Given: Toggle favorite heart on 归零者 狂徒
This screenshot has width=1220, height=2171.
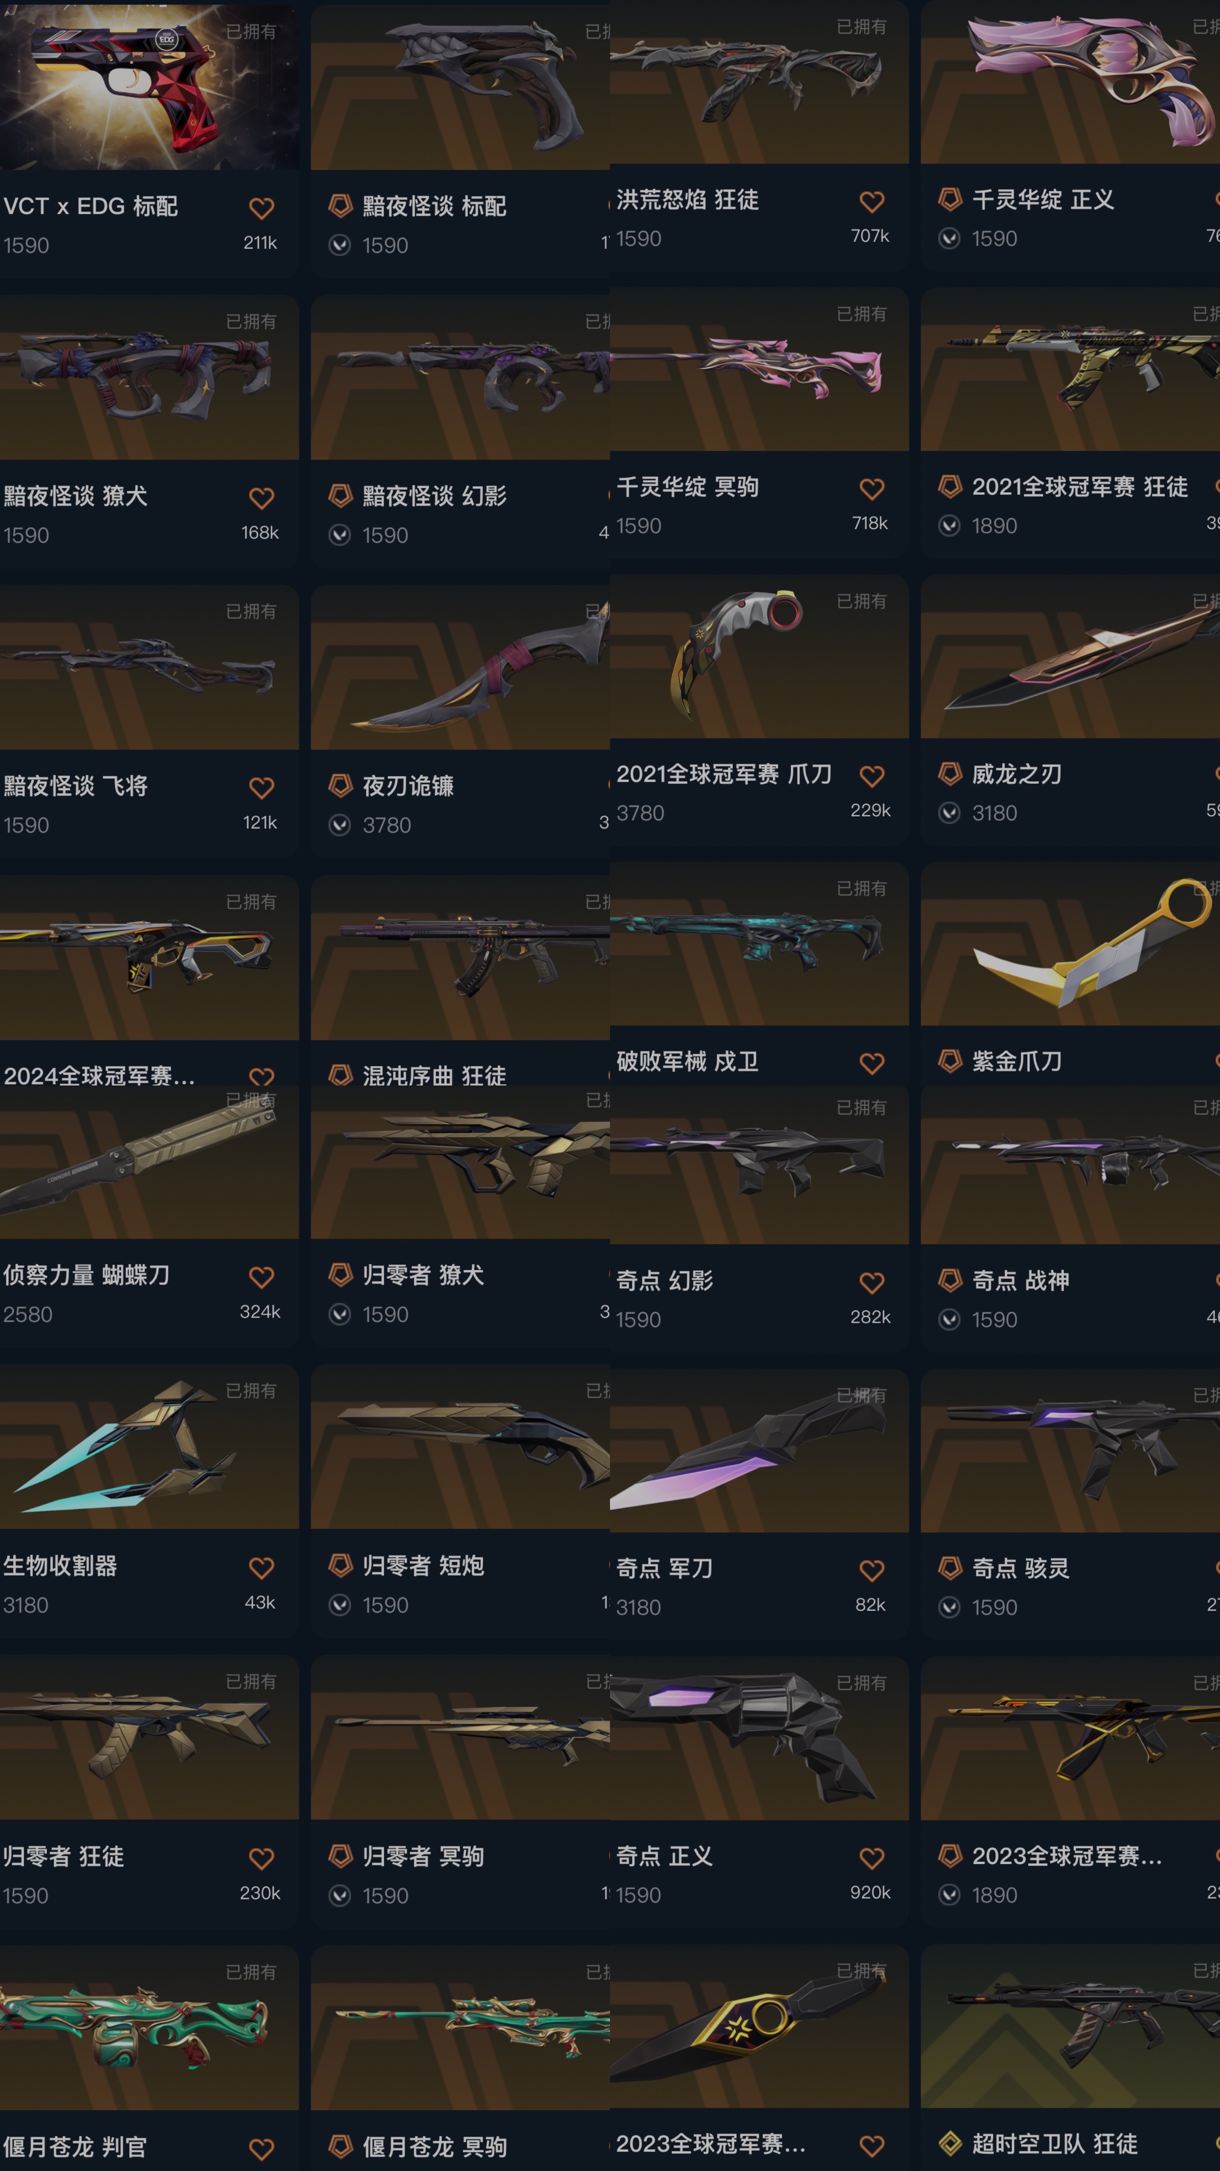Looking at the screenshot, I should click(x=261, y=1858).
